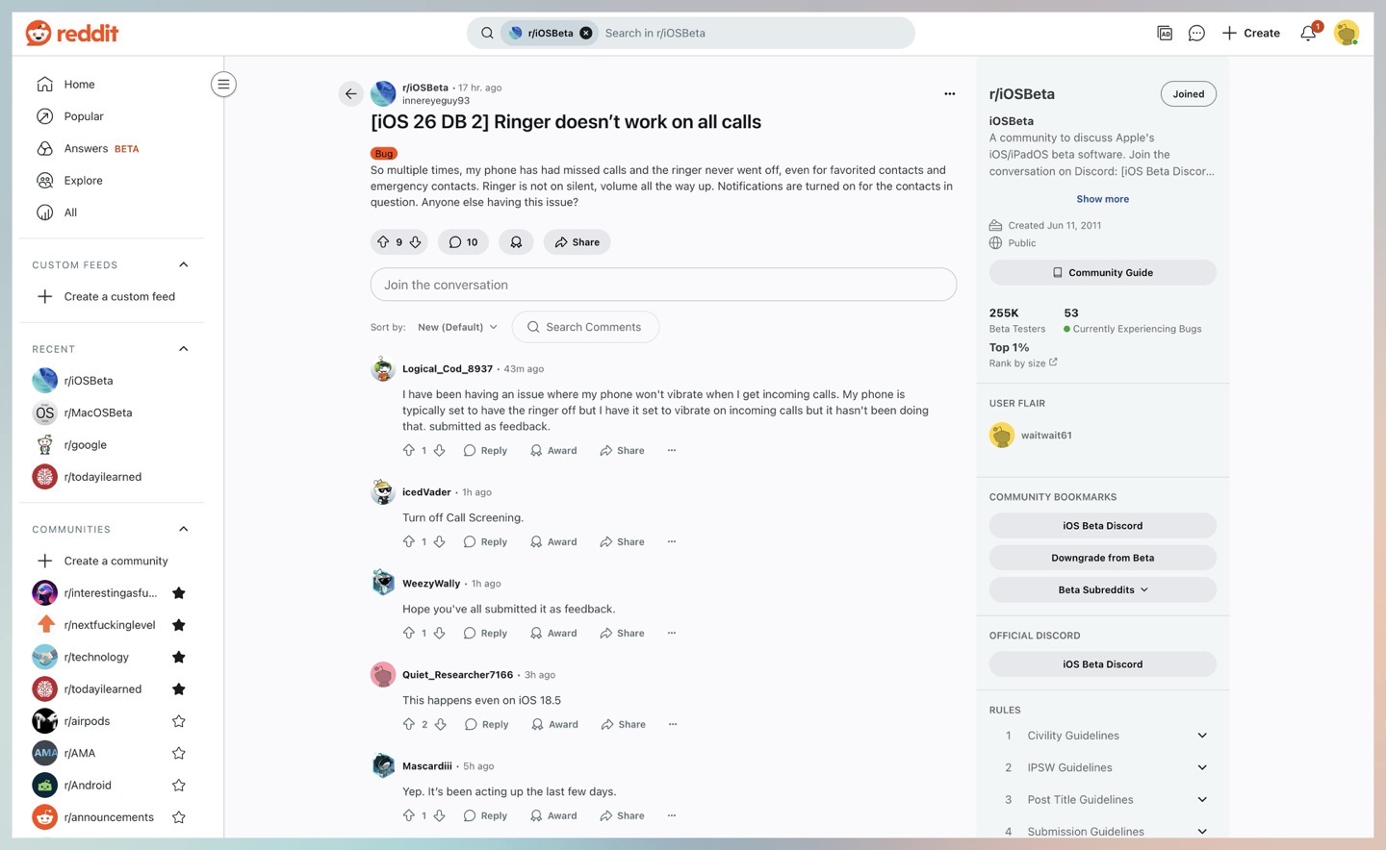The width and height of the screenshot is (1386, 850).
Task: Downvote Quiet_Researcher7166's comment
Action: 440,724
